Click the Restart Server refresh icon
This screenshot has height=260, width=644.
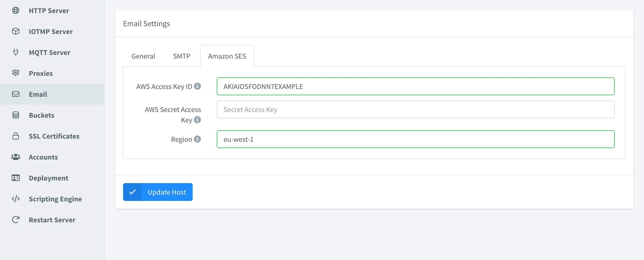pos(16,220)
